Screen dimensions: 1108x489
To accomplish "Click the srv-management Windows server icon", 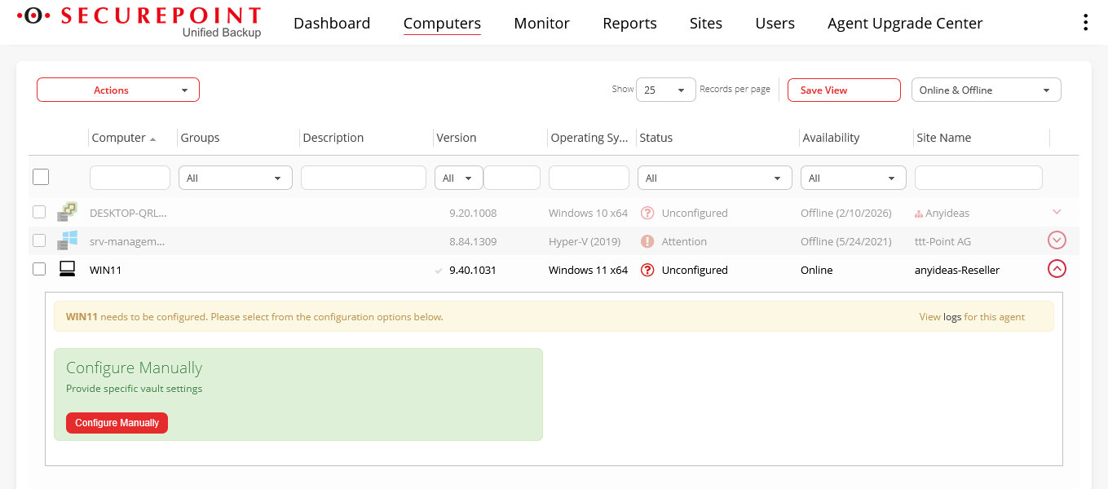I will click(x=67, y=241).
